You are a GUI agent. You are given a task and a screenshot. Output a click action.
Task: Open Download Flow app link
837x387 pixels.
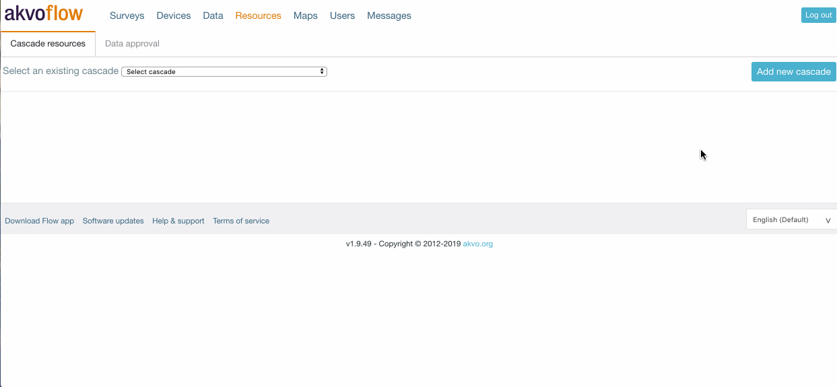(39, 221)
